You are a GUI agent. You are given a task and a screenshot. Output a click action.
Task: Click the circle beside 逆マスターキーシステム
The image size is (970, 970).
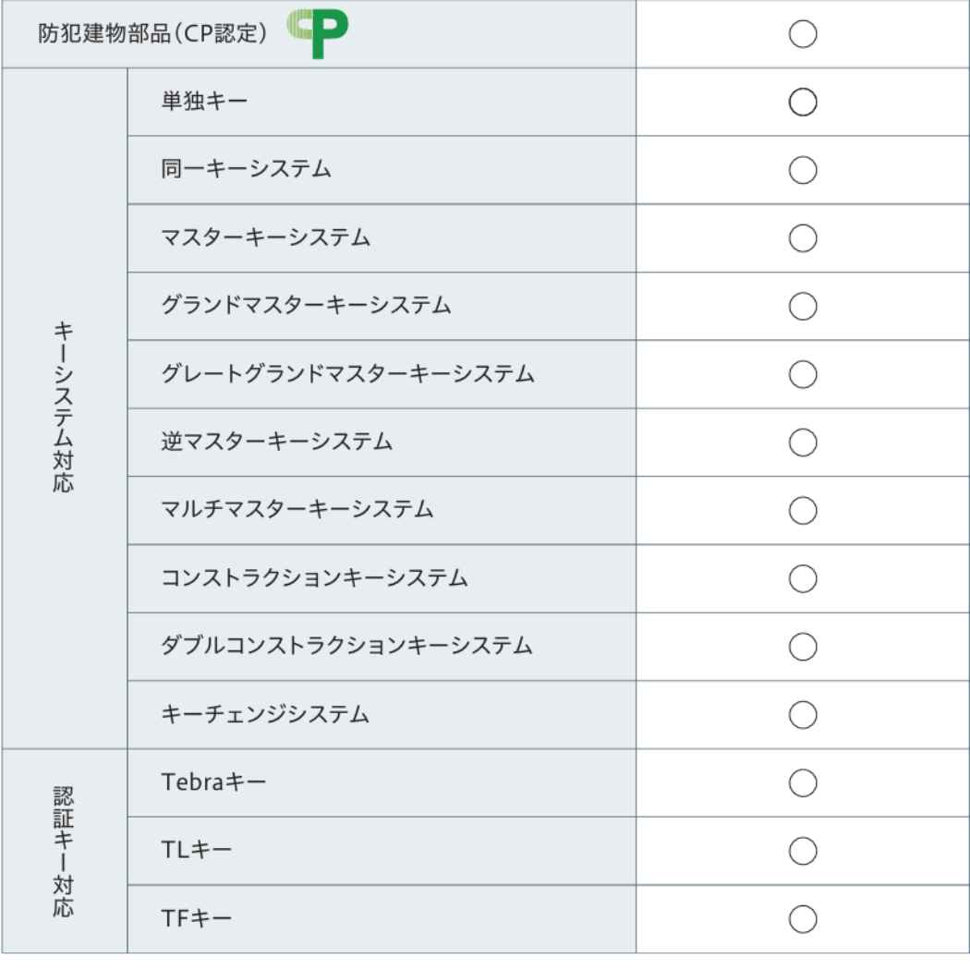(x=804, y=443)
